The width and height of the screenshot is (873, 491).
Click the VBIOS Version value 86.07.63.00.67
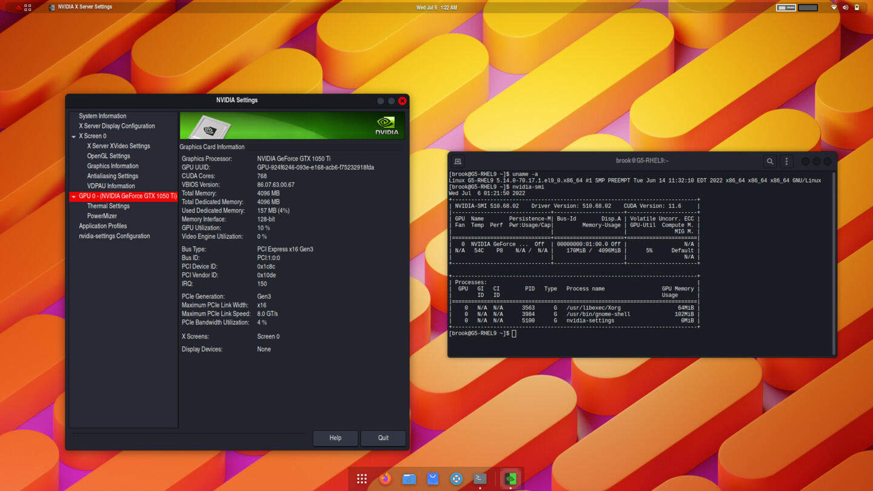coord(276,185)
